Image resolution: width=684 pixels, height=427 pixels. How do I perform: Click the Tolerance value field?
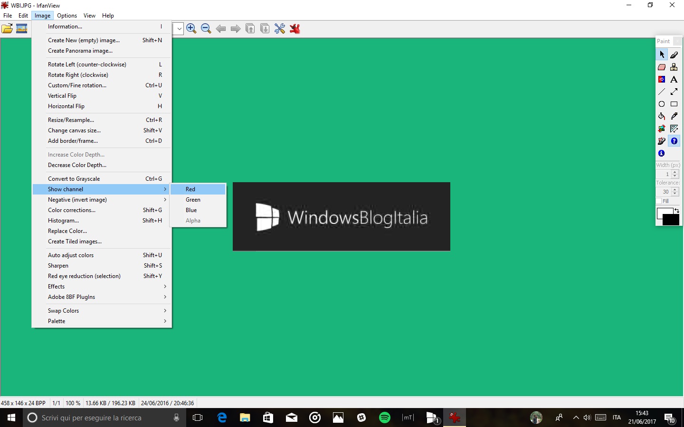664,192
